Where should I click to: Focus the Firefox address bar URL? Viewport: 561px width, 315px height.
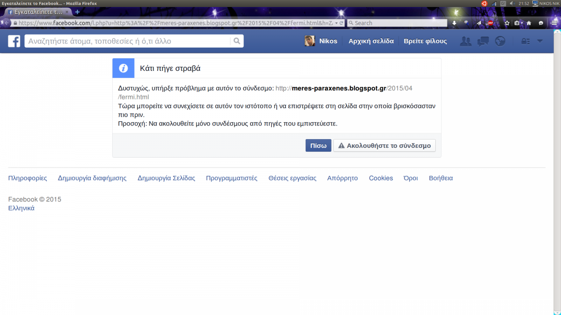pos(175,23)
